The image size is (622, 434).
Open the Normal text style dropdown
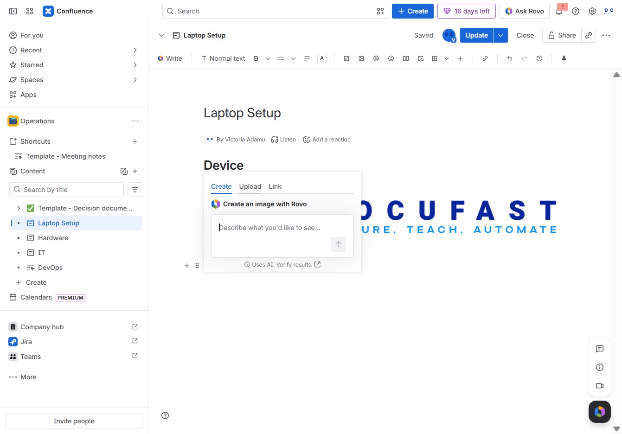223,58
